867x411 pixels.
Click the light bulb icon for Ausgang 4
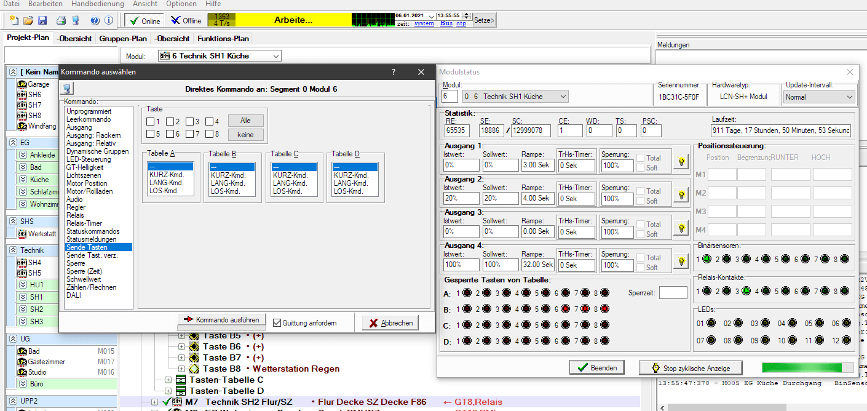(681, 261)
